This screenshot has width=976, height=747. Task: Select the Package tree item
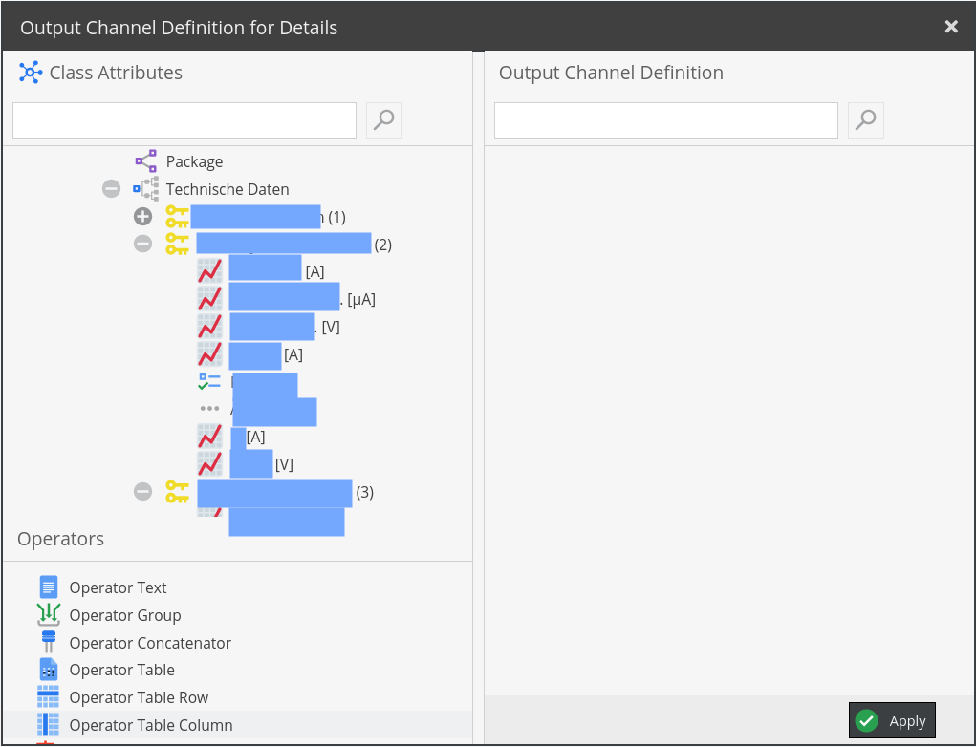coord(194,161)
